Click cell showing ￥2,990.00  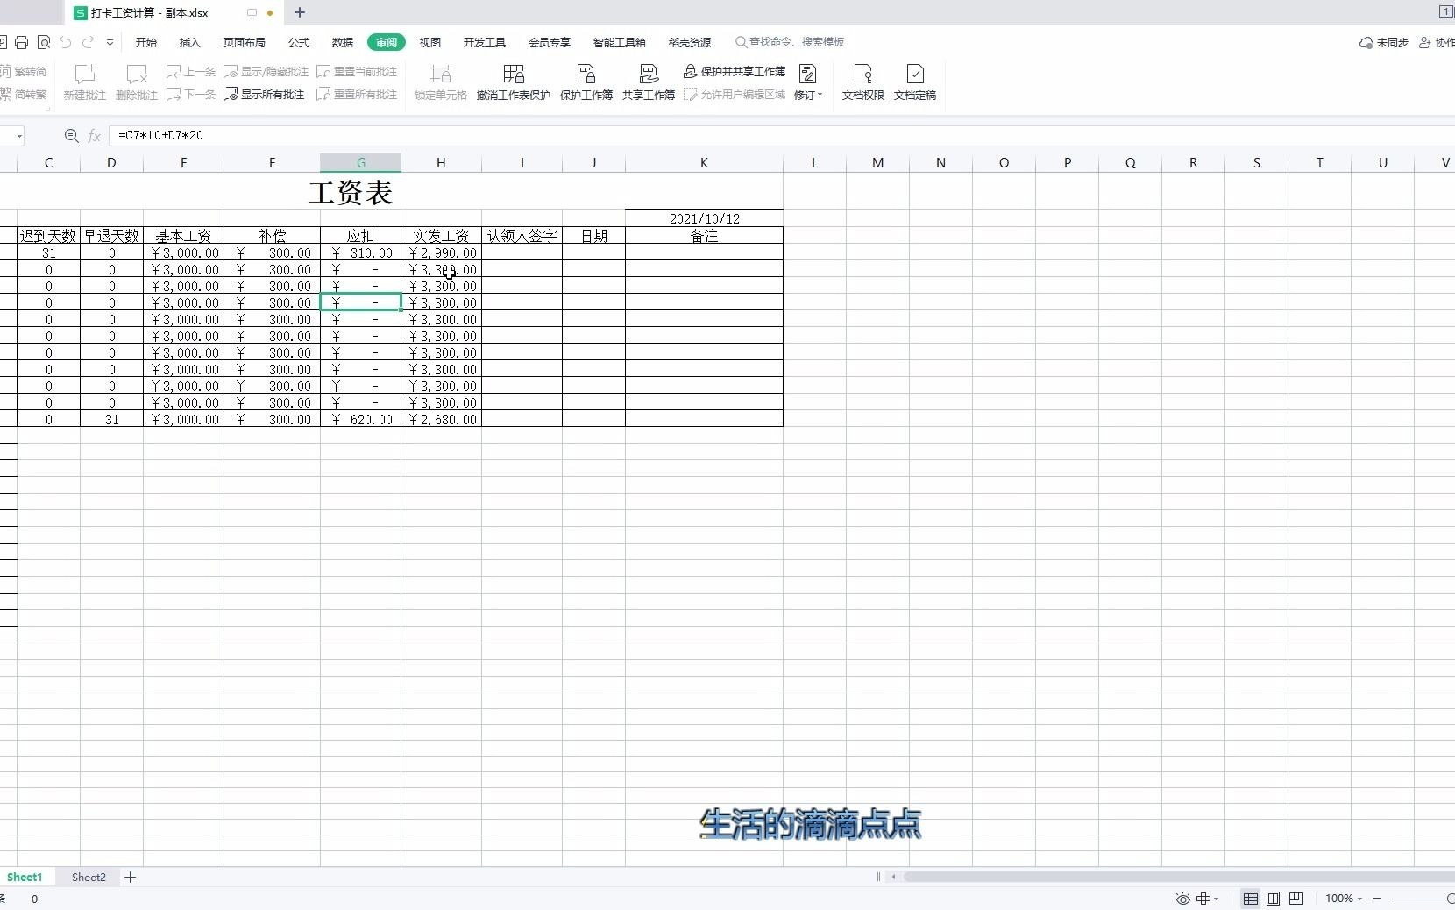click(441, 252)
